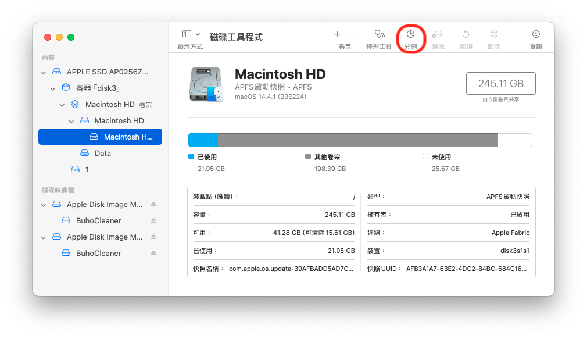
Task: Select APPLE SSD AP0256Z in the sidebar
Action: pos(101,72)
